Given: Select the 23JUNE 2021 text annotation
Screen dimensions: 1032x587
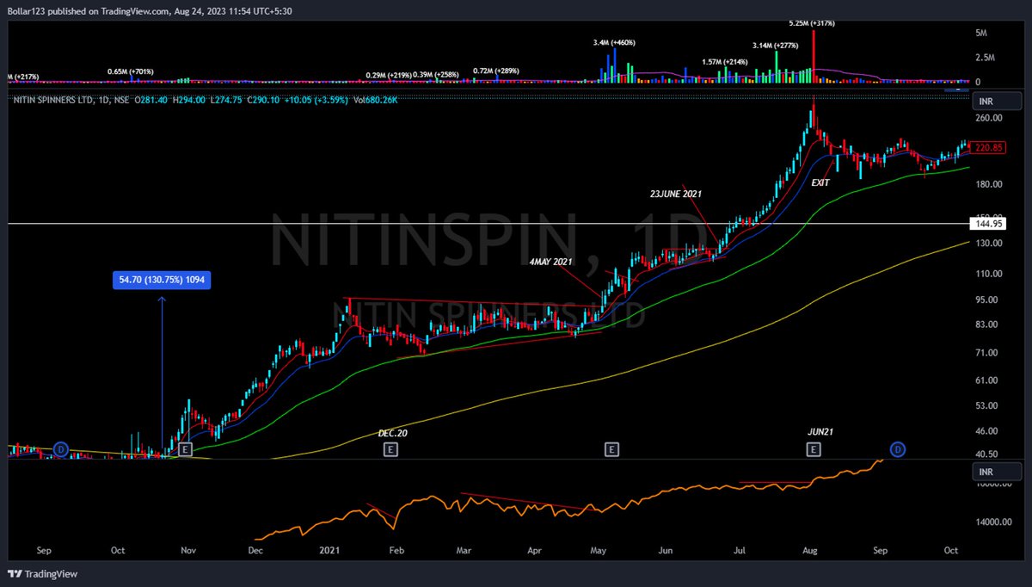Looking at the screenshot, I should click(x=675, y=195).
